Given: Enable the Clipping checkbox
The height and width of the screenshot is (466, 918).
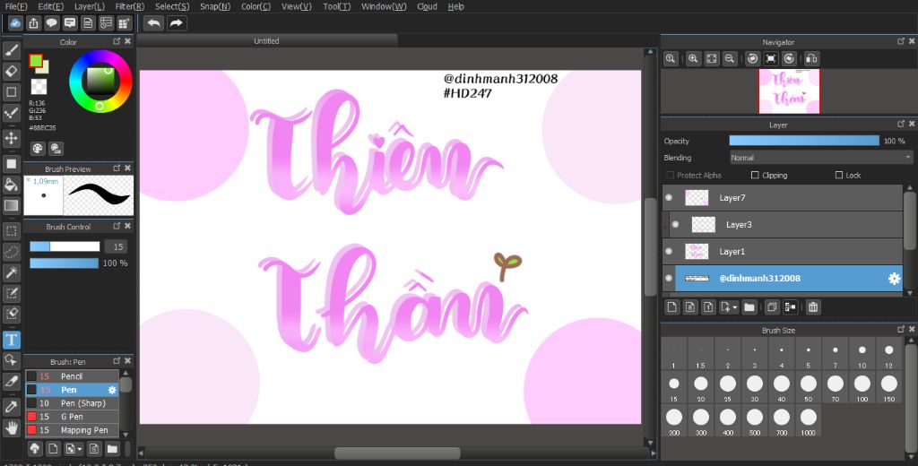Looking at the screenshot, I should pyautogui.click(x=755, y=175).
